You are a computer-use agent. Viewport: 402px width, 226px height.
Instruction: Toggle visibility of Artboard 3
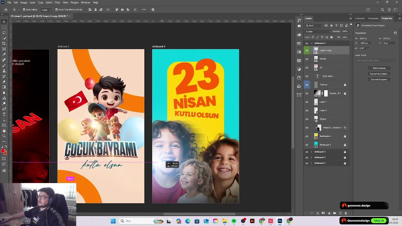(x=307, y=152)
